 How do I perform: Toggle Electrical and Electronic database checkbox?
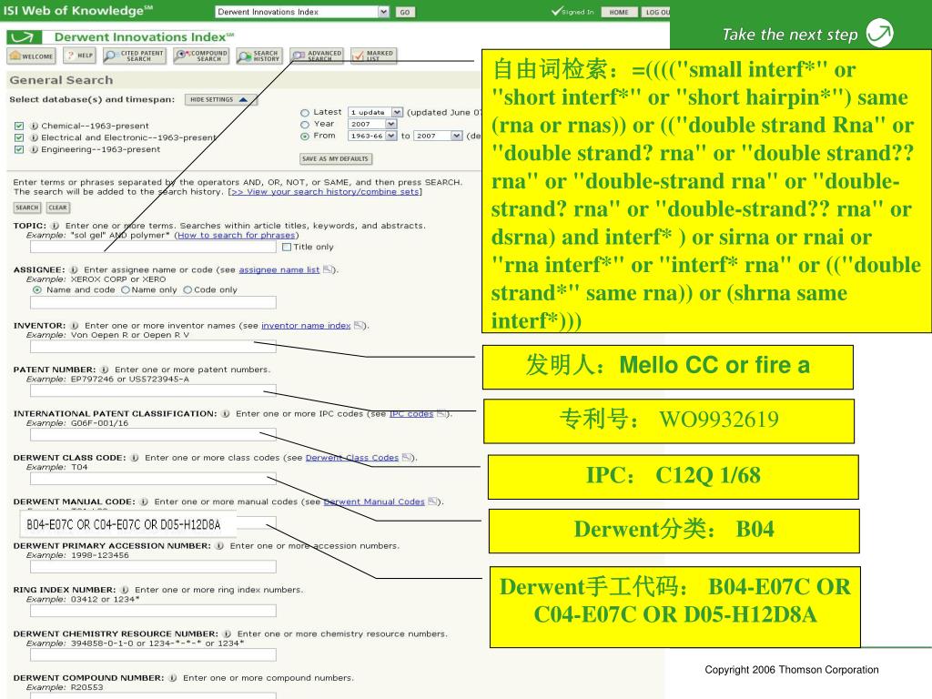[x=19, y=138]
